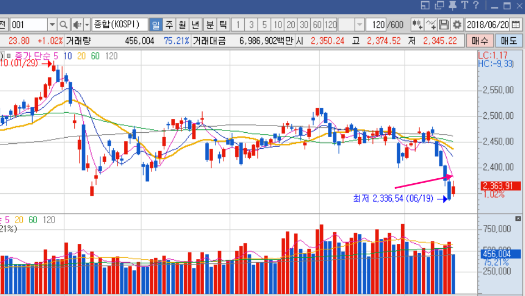The image size is (525, 296).
Task: Click the help question mark icon
Action: 476,5
